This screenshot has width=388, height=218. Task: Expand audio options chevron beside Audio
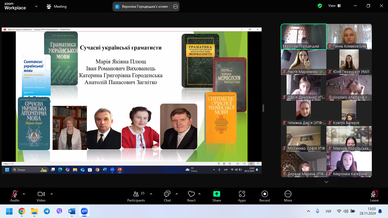24,194
